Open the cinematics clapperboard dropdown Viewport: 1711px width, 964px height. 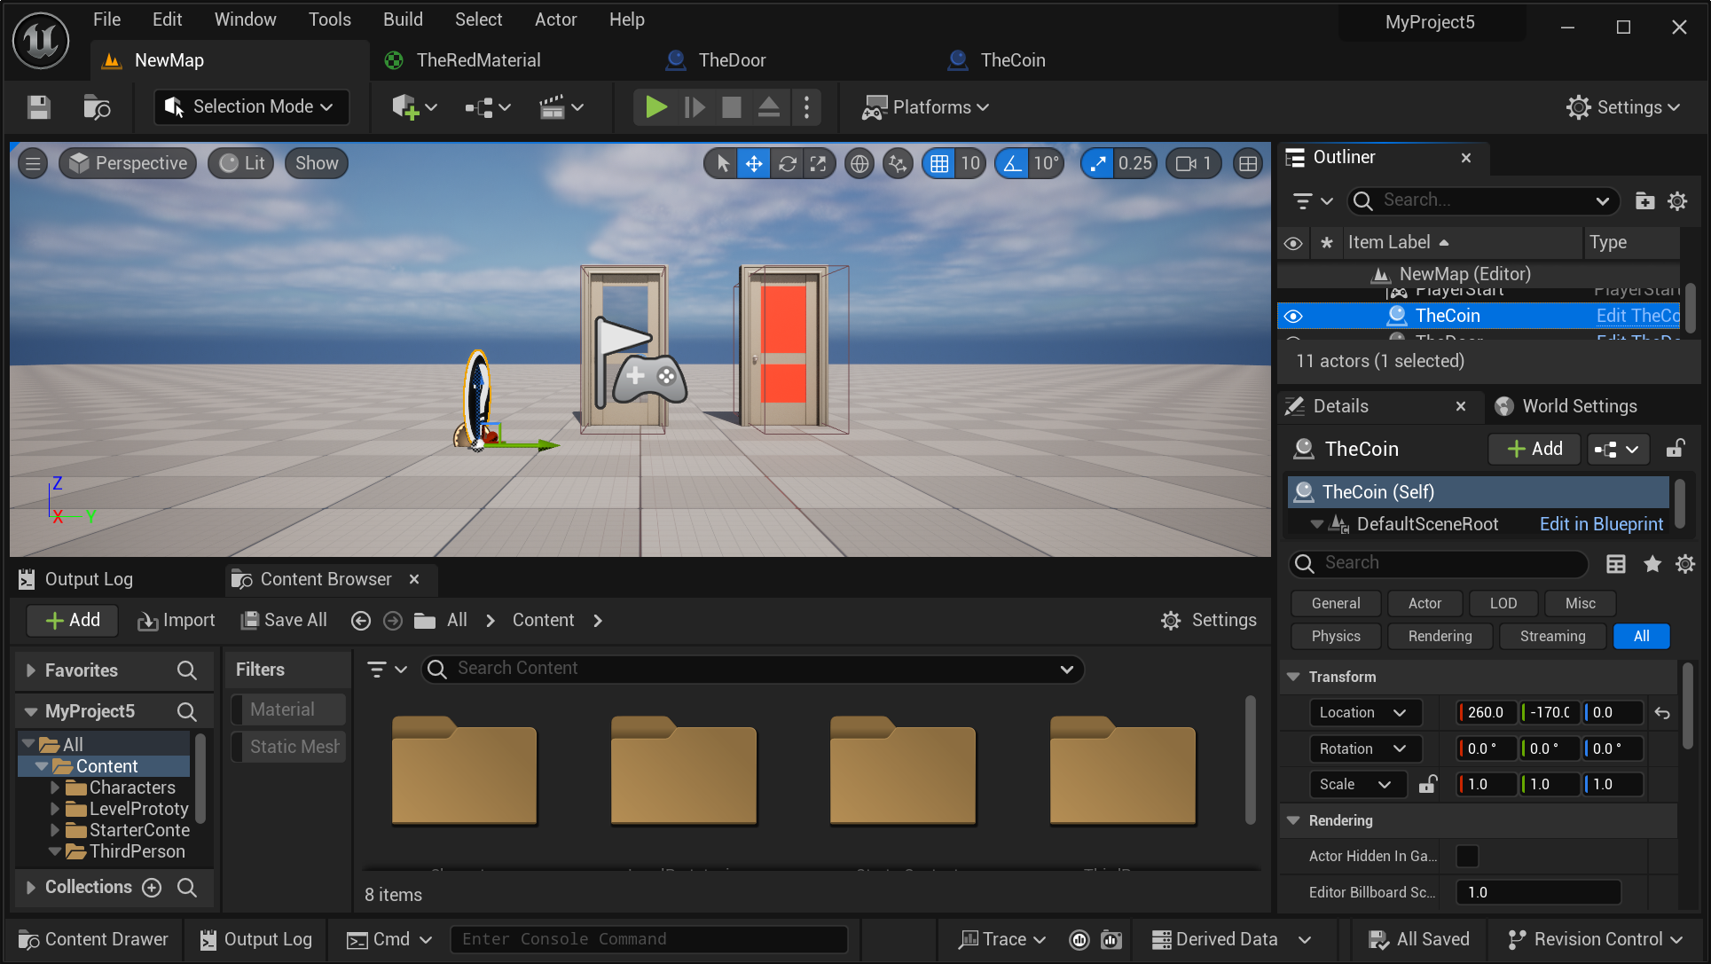point(561,107)
